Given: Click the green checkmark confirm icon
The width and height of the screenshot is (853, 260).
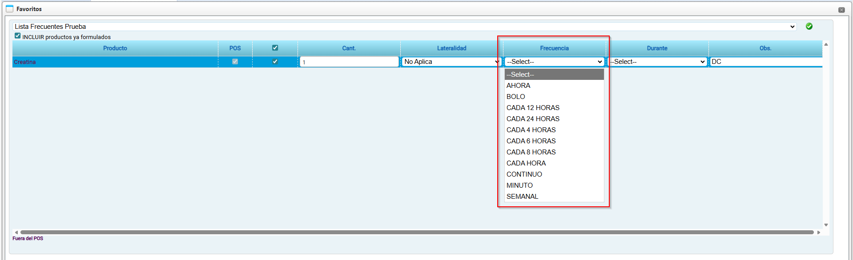Looking at the screenshot, I should tap(809, 26).
